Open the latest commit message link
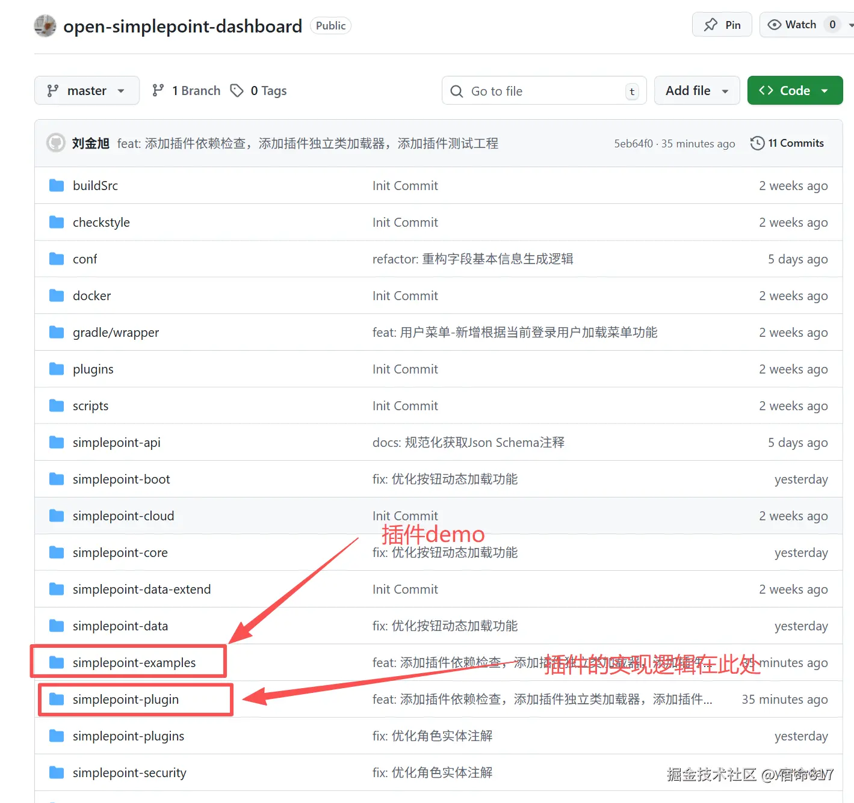 click(308, 143)
